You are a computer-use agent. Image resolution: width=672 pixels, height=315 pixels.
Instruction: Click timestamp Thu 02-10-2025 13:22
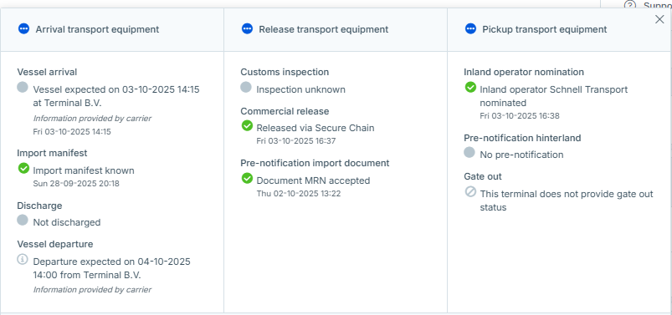pos(299,194)
